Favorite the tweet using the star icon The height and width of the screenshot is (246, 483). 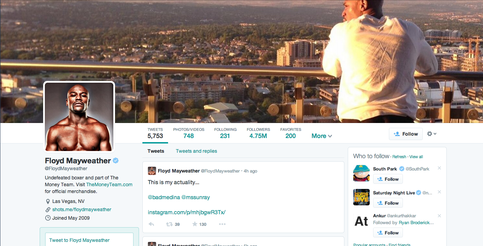pos(195,224)
